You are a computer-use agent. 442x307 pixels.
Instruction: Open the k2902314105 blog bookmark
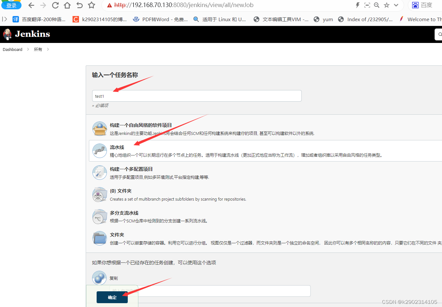(100, 19)
